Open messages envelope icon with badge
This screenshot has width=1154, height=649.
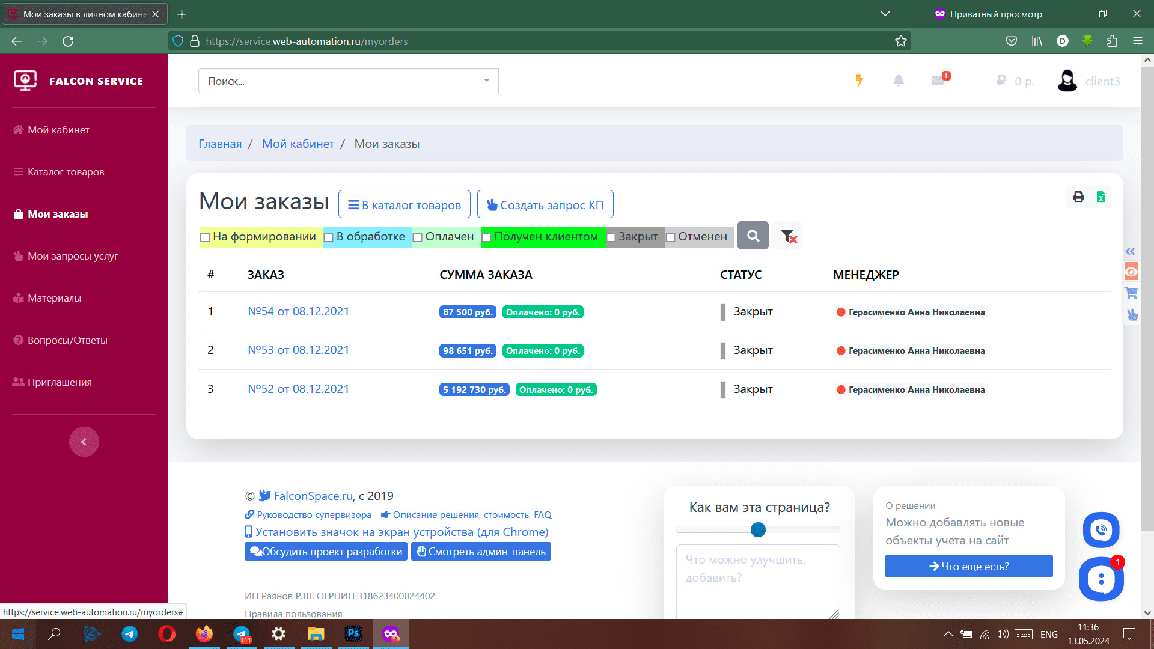click(x=938, y=81)
